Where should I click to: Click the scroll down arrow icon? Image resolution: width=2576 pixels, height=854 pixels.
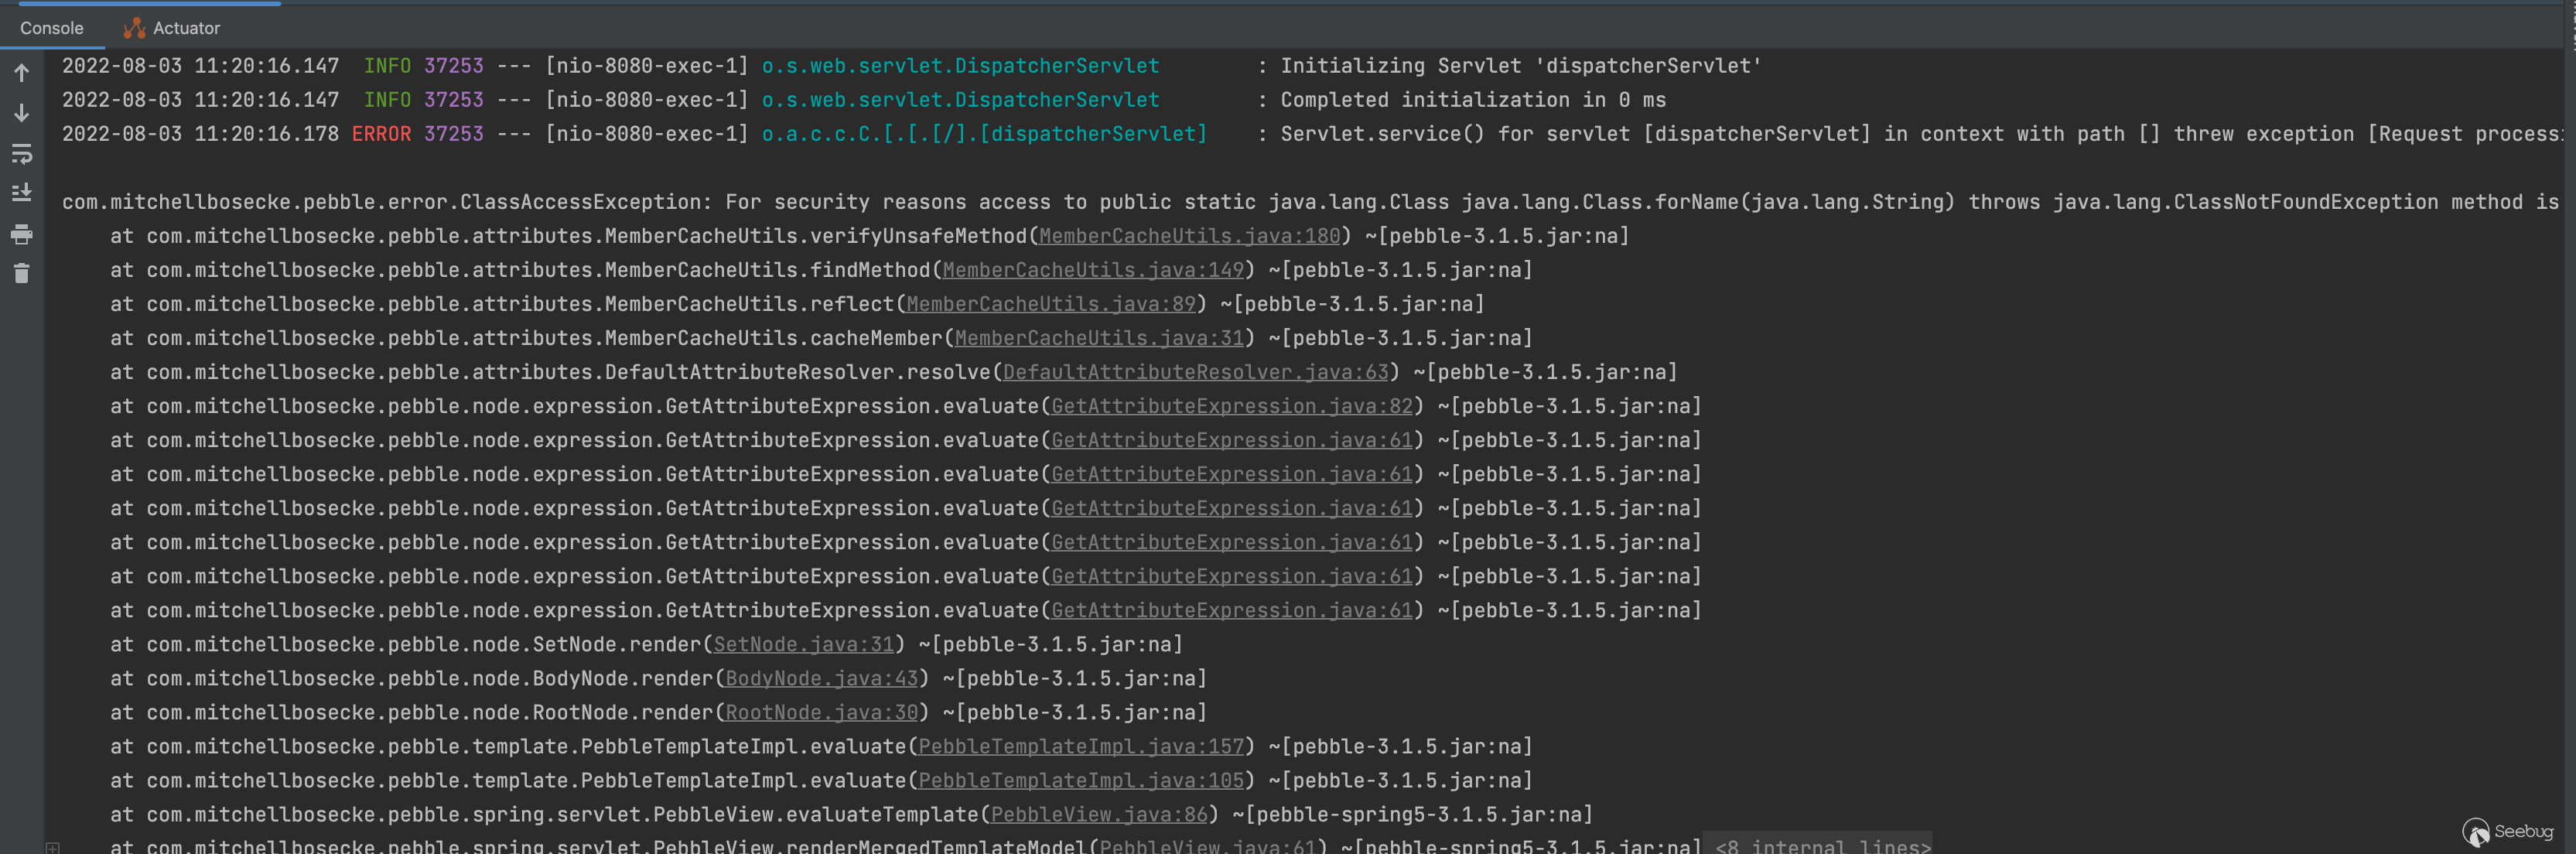click(x=21, y=113)
